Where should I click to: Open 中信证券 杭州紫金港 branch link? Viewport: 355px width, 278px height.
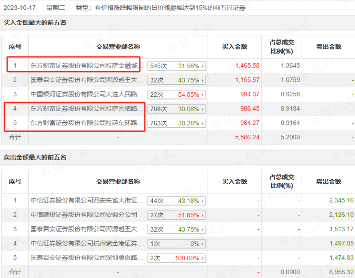pyautogui.click(x=86, y=243)
